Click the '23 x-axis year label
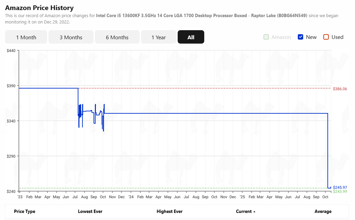Viewport: 355px width, 220px height. [x=20, y=197]
